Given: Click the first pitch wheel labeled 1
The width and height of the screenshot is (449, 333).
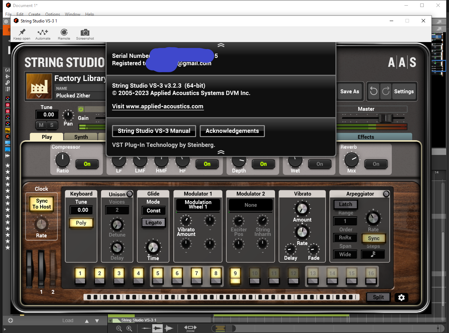Looking at the screenshot, I should [41, 269].
